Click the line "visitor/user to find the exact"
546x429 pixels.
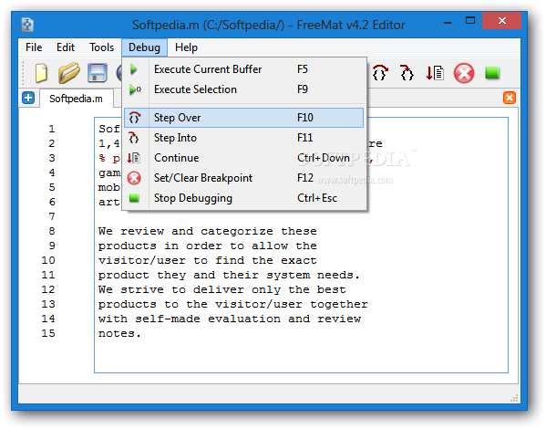[x=208, y=260]
